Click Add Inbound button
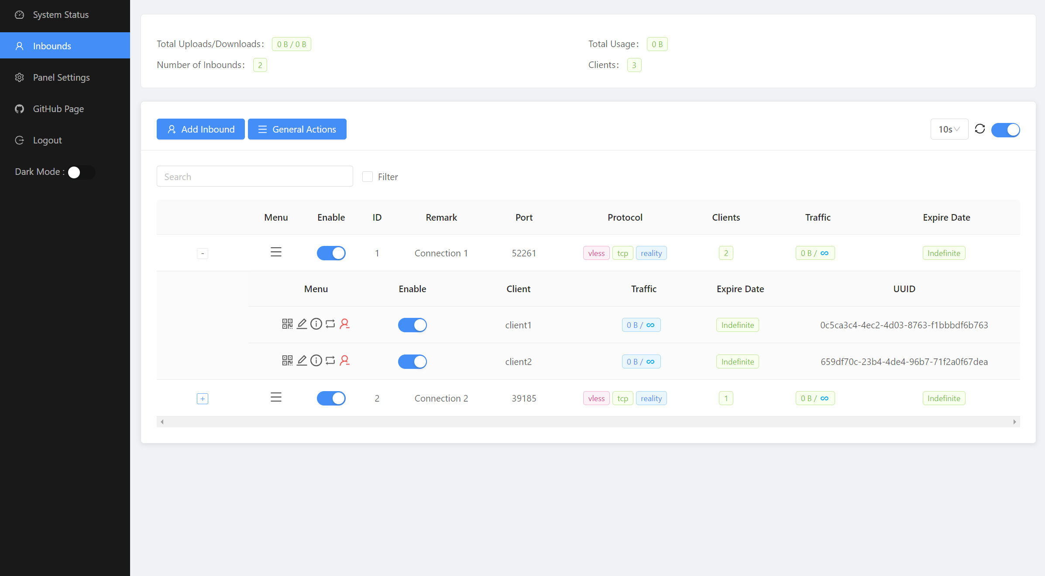This screenshot has height=576, width=1045. pyautogui.click(x=201, y=130)
